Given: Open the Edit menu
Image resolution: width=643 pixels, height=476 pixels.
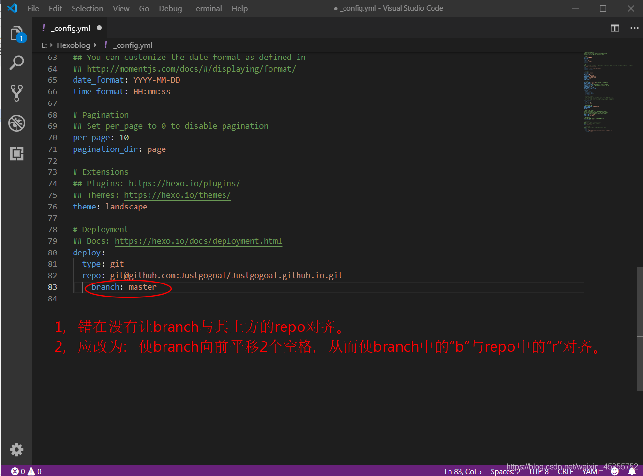Looking at the screenshot, I should [55, 8].
